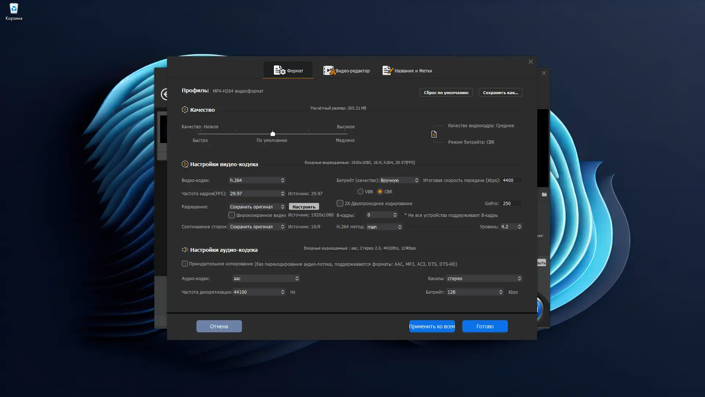Open the H.264 profile main dropdown
705x397 pixels.
[384, 227]
